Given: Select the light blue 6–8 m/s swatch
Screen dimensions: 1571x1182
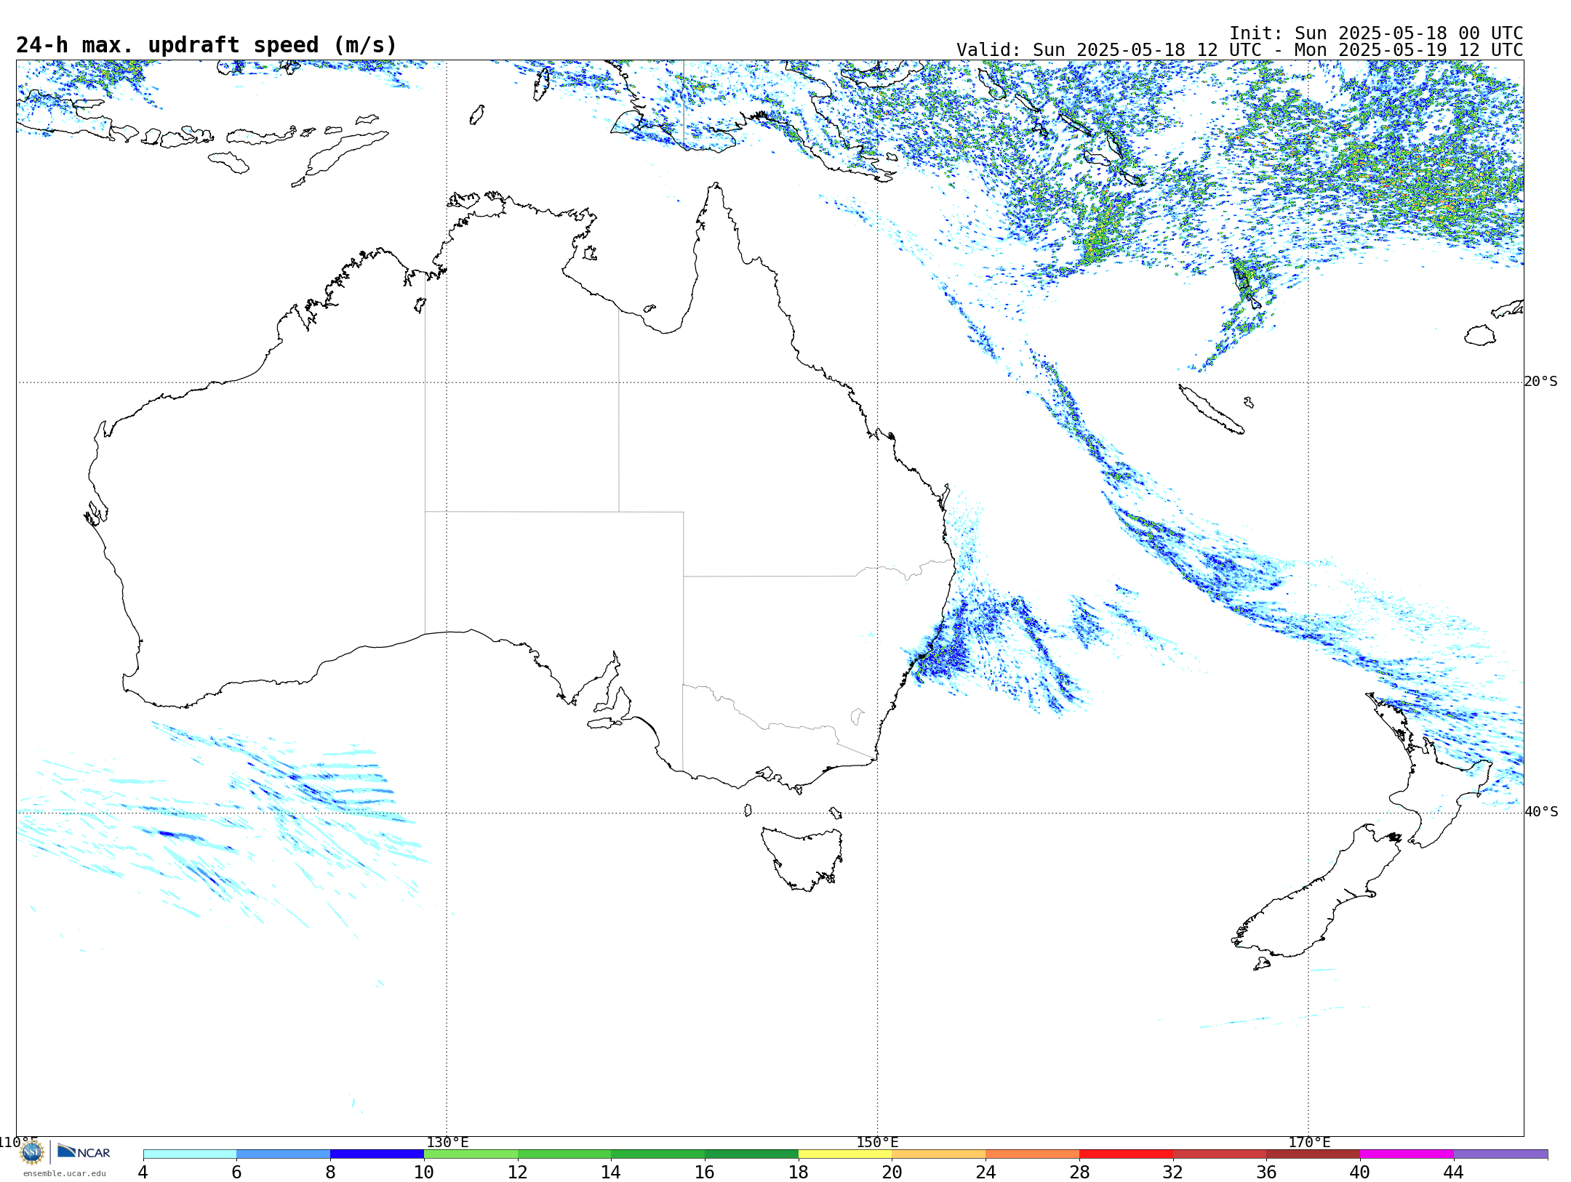Looking at the screenshot, I should (x=284, y=1154).
